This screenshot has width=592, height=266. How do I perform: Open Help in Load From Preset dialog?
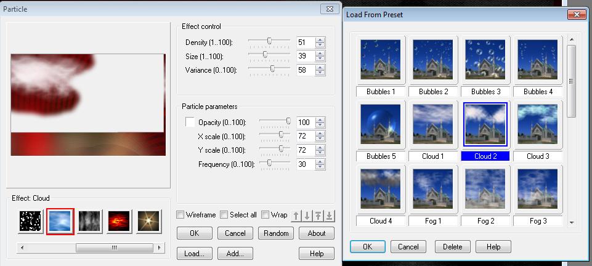coord(493,247)
